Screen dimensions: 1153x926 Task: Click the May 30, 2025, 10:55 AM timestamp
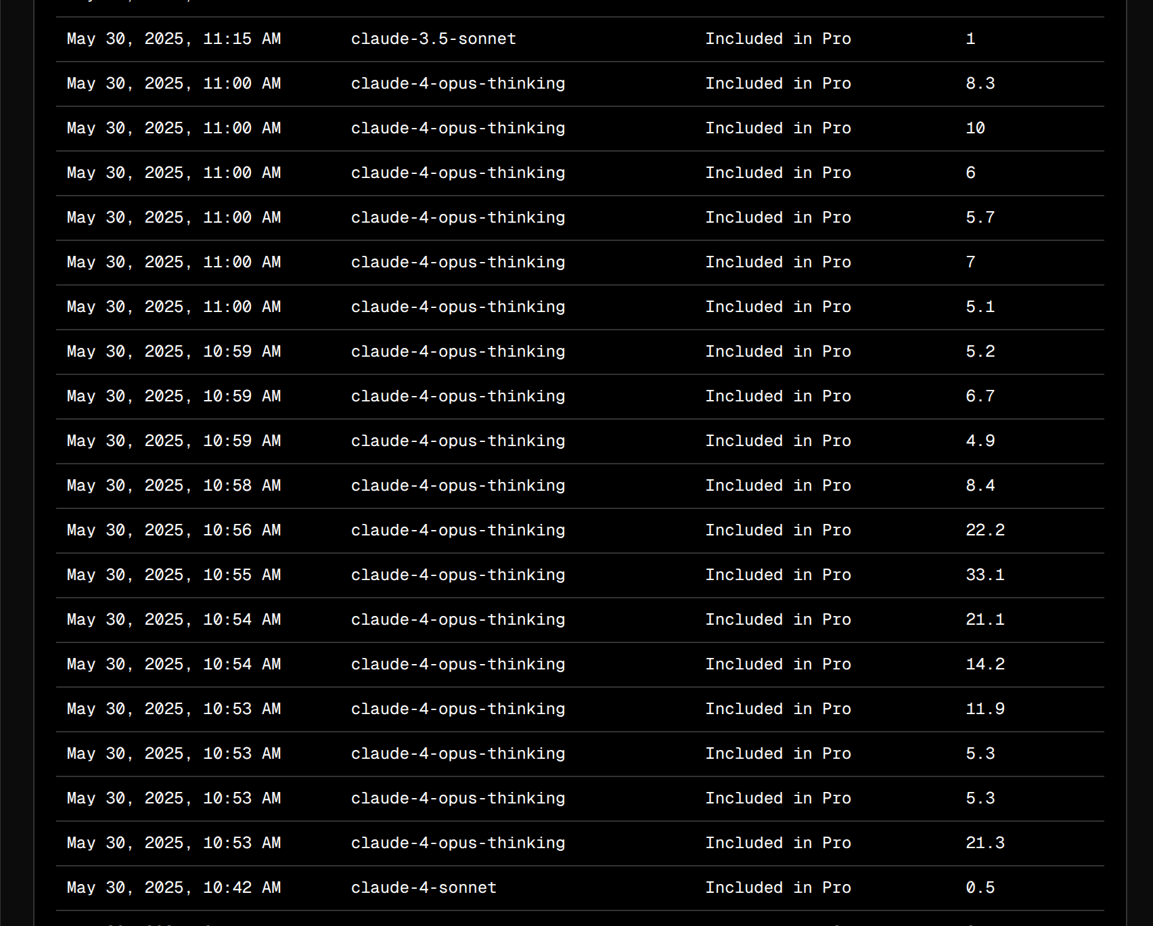174,575
